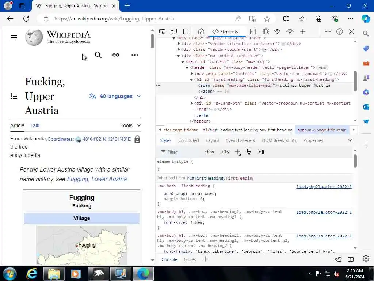The height and width of the screenshot is (281, 374).
Task: Open the Console drawer tab
Action: [169, 259]
